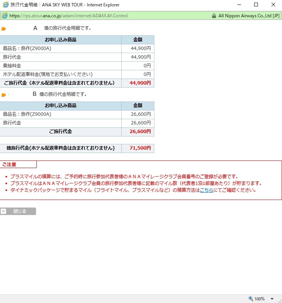The image size is (282, 303).
Task: Click the zoom magnifier icon in status bar
Action: click(251, 299)
